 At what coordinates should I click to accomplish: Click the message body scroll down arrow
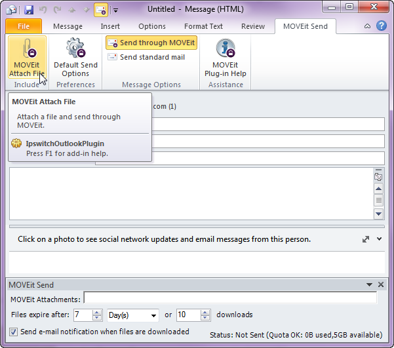pos(378,214)
